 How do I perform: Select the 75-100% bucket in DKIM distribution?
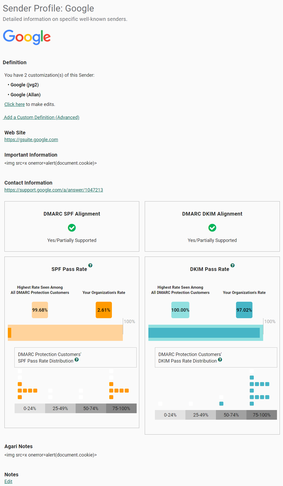pos(262,415)
